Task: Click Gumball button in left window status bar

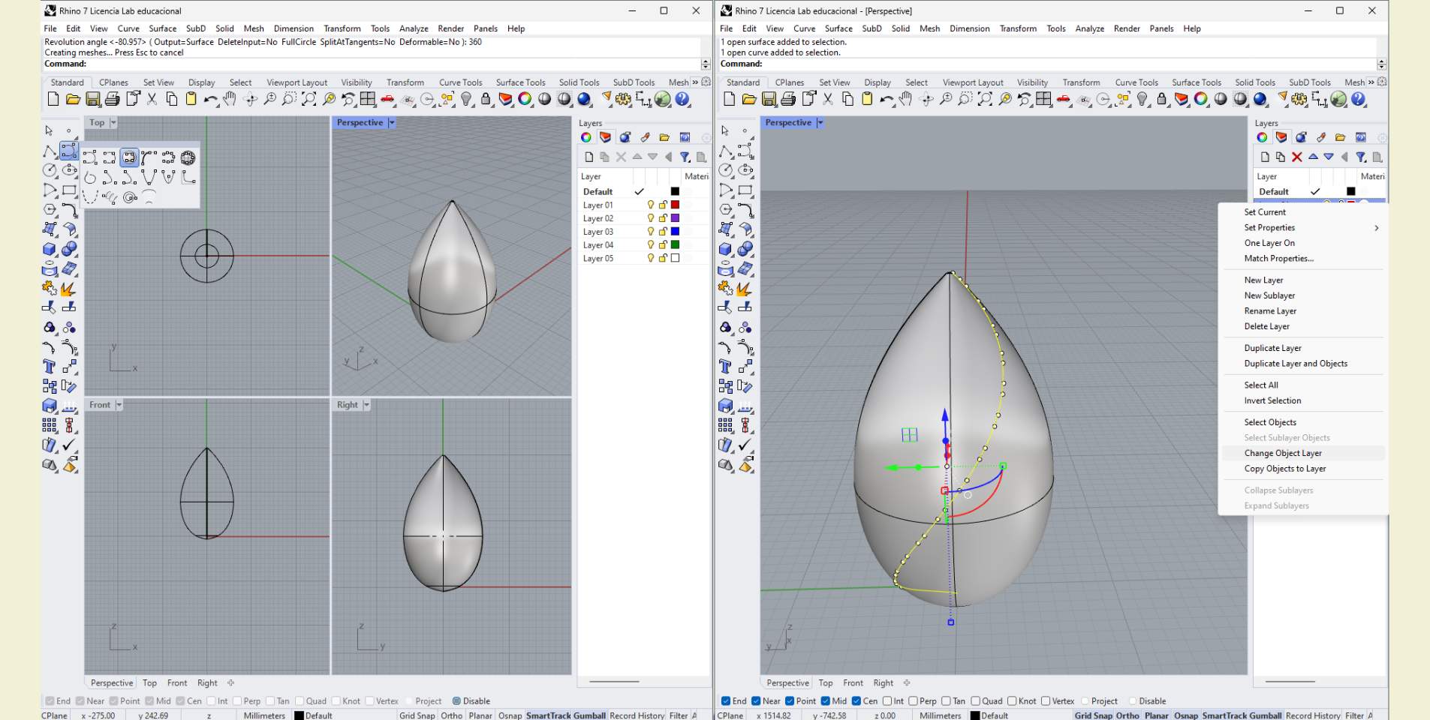Action: (589, 715)
